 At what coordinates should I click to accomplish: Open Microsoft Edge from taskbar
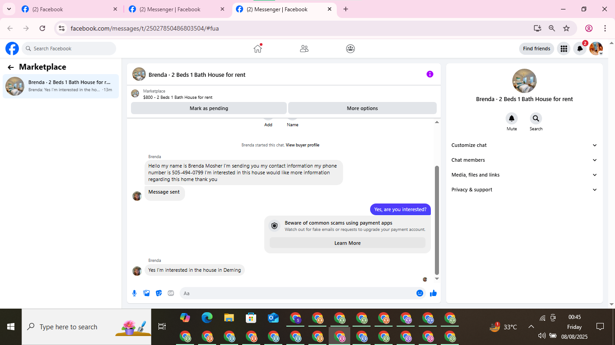(207, 318)
